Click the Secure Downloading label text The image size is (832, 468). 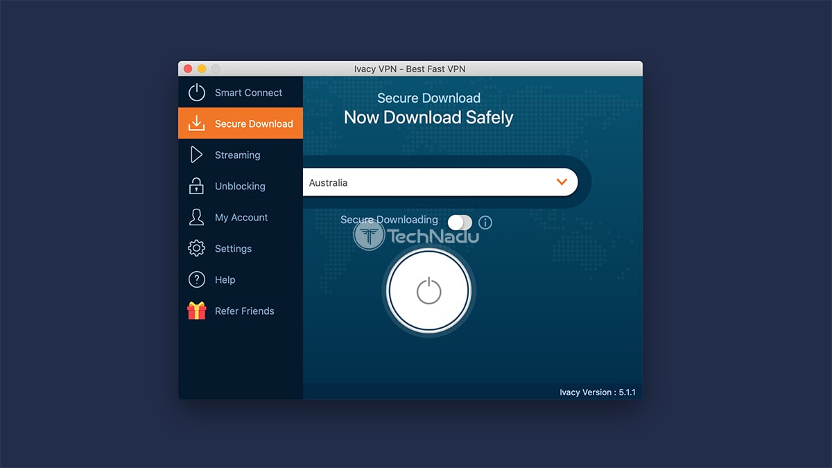pos(389,220)
